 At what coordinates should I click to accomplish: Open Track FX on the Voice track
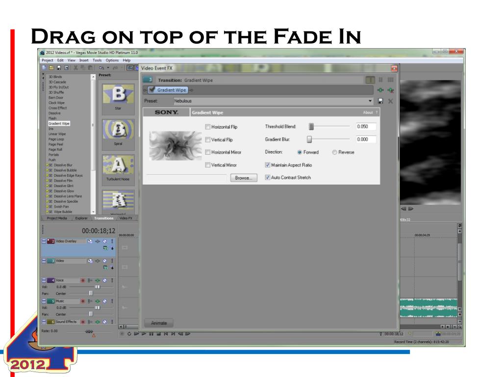pos(98,280)
